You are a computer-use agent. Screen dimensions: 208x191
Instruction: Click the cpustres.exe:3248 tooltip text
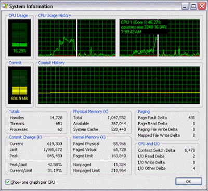tap(144, 27)
